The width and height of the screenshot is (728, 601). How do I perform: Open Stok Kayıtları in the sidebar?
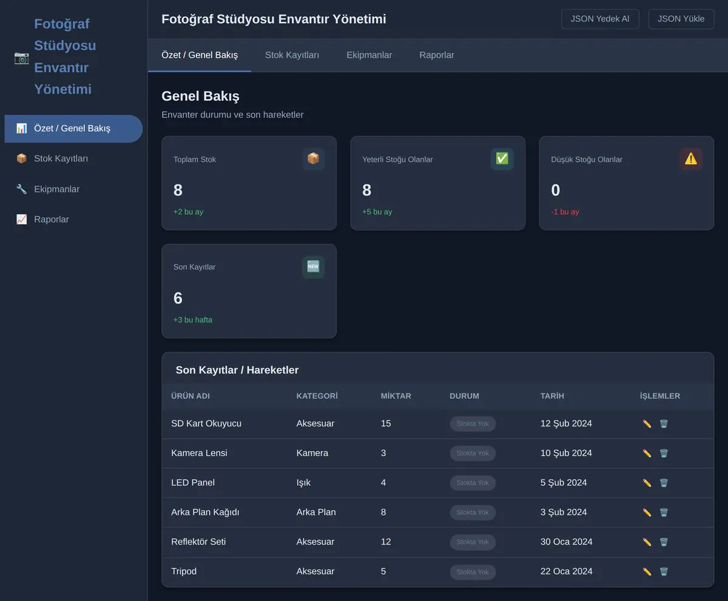73,159
